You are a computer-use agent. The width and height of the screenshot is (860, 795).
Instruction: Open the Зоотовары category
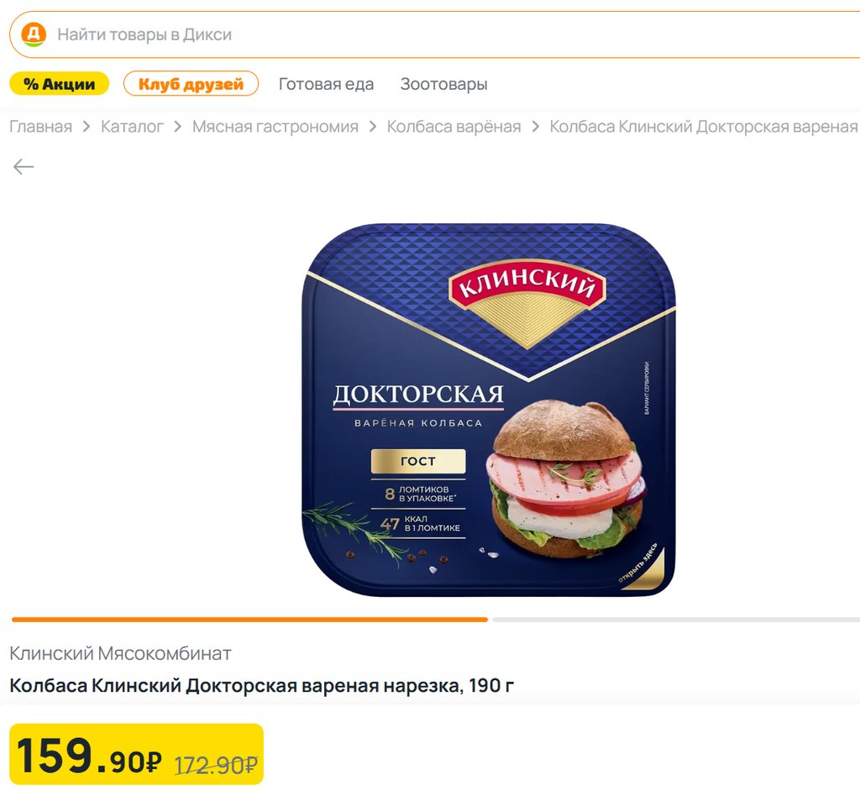443,84
